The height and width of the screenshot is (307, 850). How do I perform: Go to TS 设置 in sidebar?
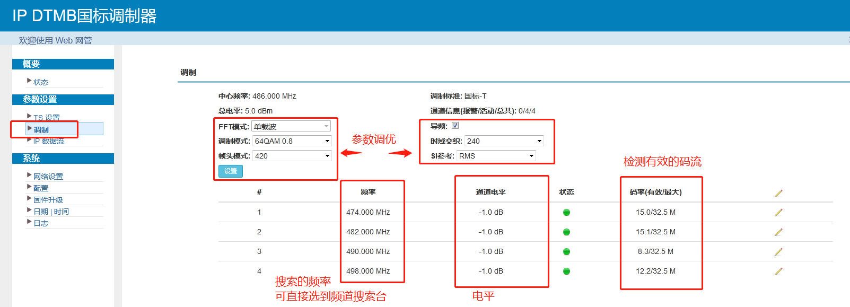coord(47,118)
